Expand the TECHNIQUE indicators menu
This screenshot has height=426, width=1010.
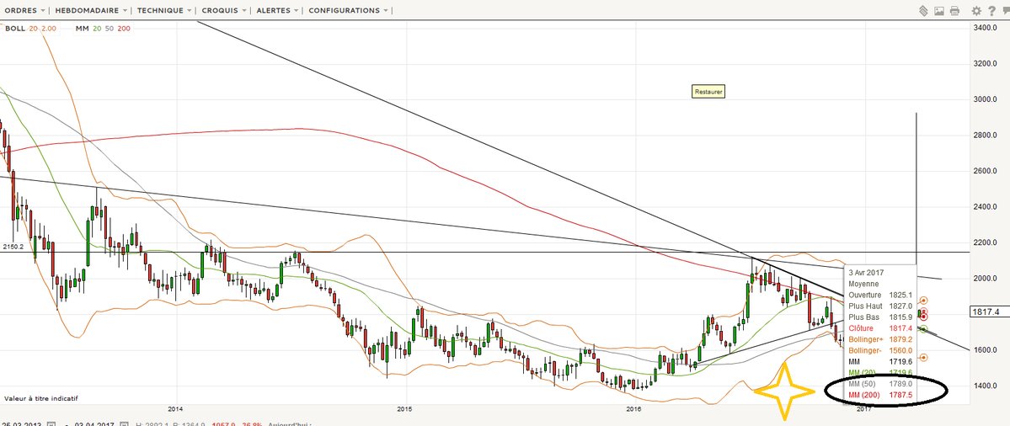point(164,10)
